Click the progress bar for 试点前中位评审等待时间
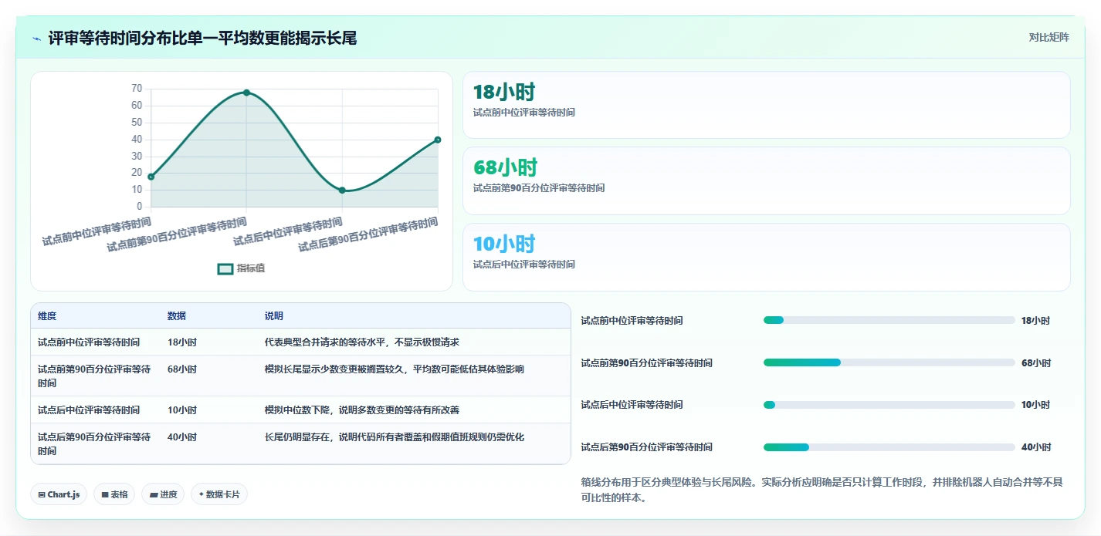This screenshot has height=536, width=1101. (889, 320)
